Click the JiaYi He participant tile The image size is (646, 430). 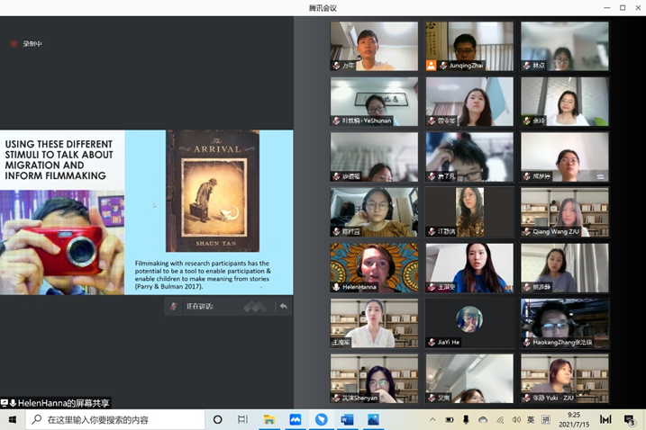tap(469, 323)
